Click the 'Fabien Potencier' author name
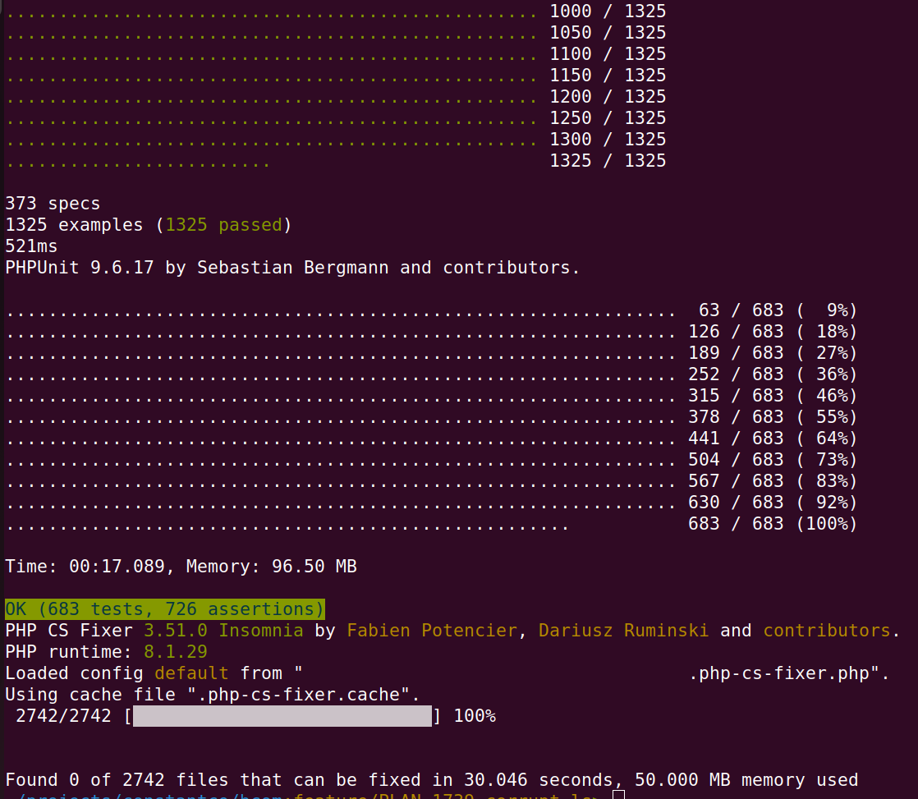 click(x=432, y=631)
